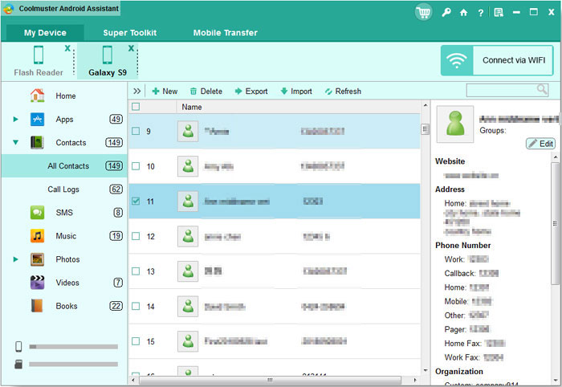This screenshot has height=387, width=562.
Task: Click the avatar icon of contact row 14
Action: pos(188,307)
